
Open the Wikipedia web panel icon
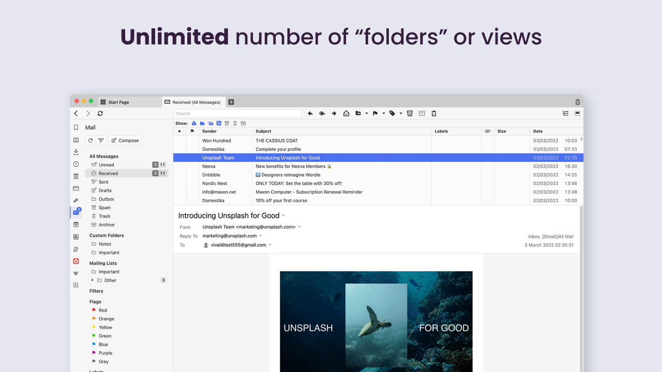76,273
